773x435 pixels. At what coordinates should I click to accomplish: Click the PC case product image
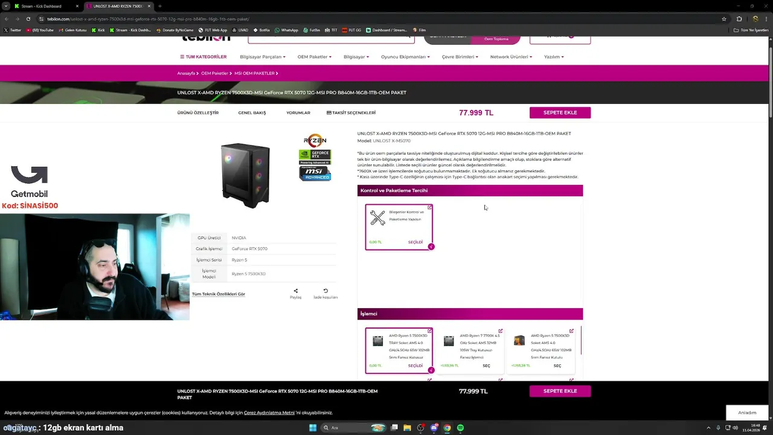[x=245, y=175]
